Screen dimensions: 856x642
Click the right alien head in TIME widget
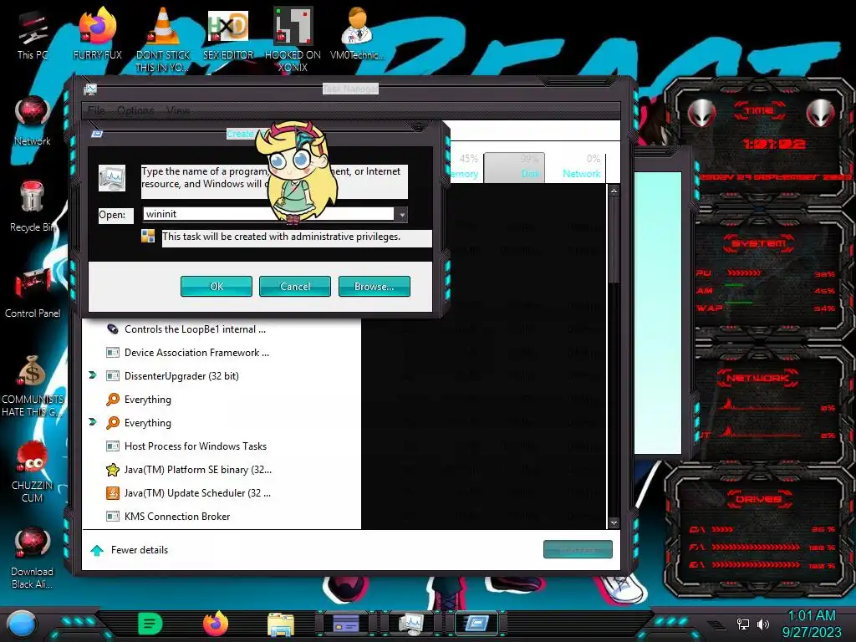tap(821, 114)
